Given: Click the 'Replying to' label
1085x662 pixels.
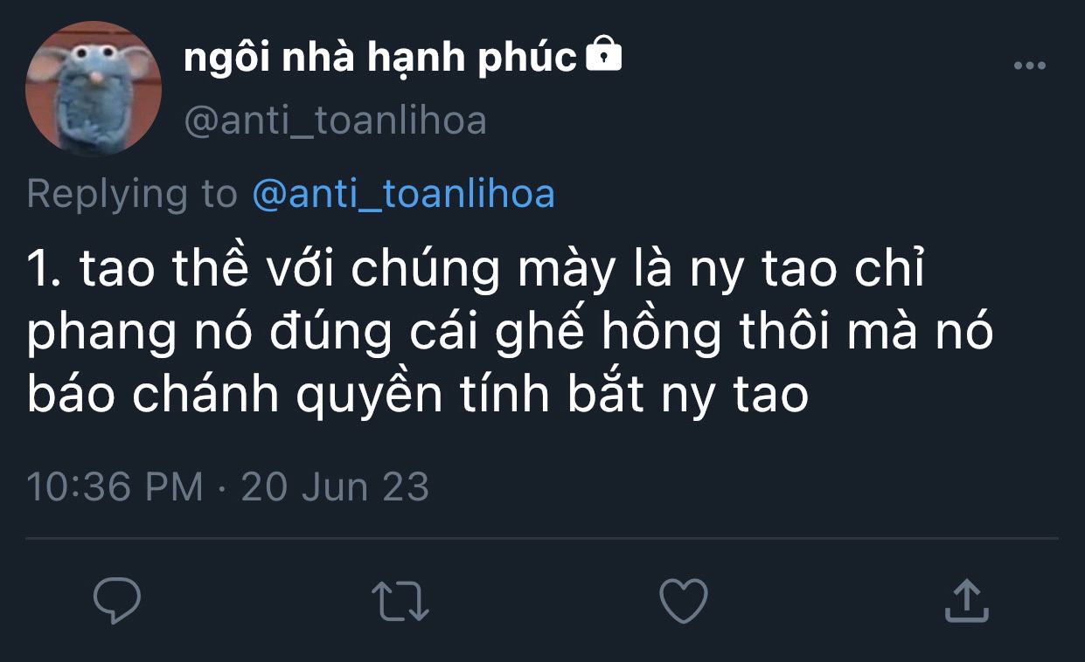Looking at the screenshot, I should (x=132, y=195).
